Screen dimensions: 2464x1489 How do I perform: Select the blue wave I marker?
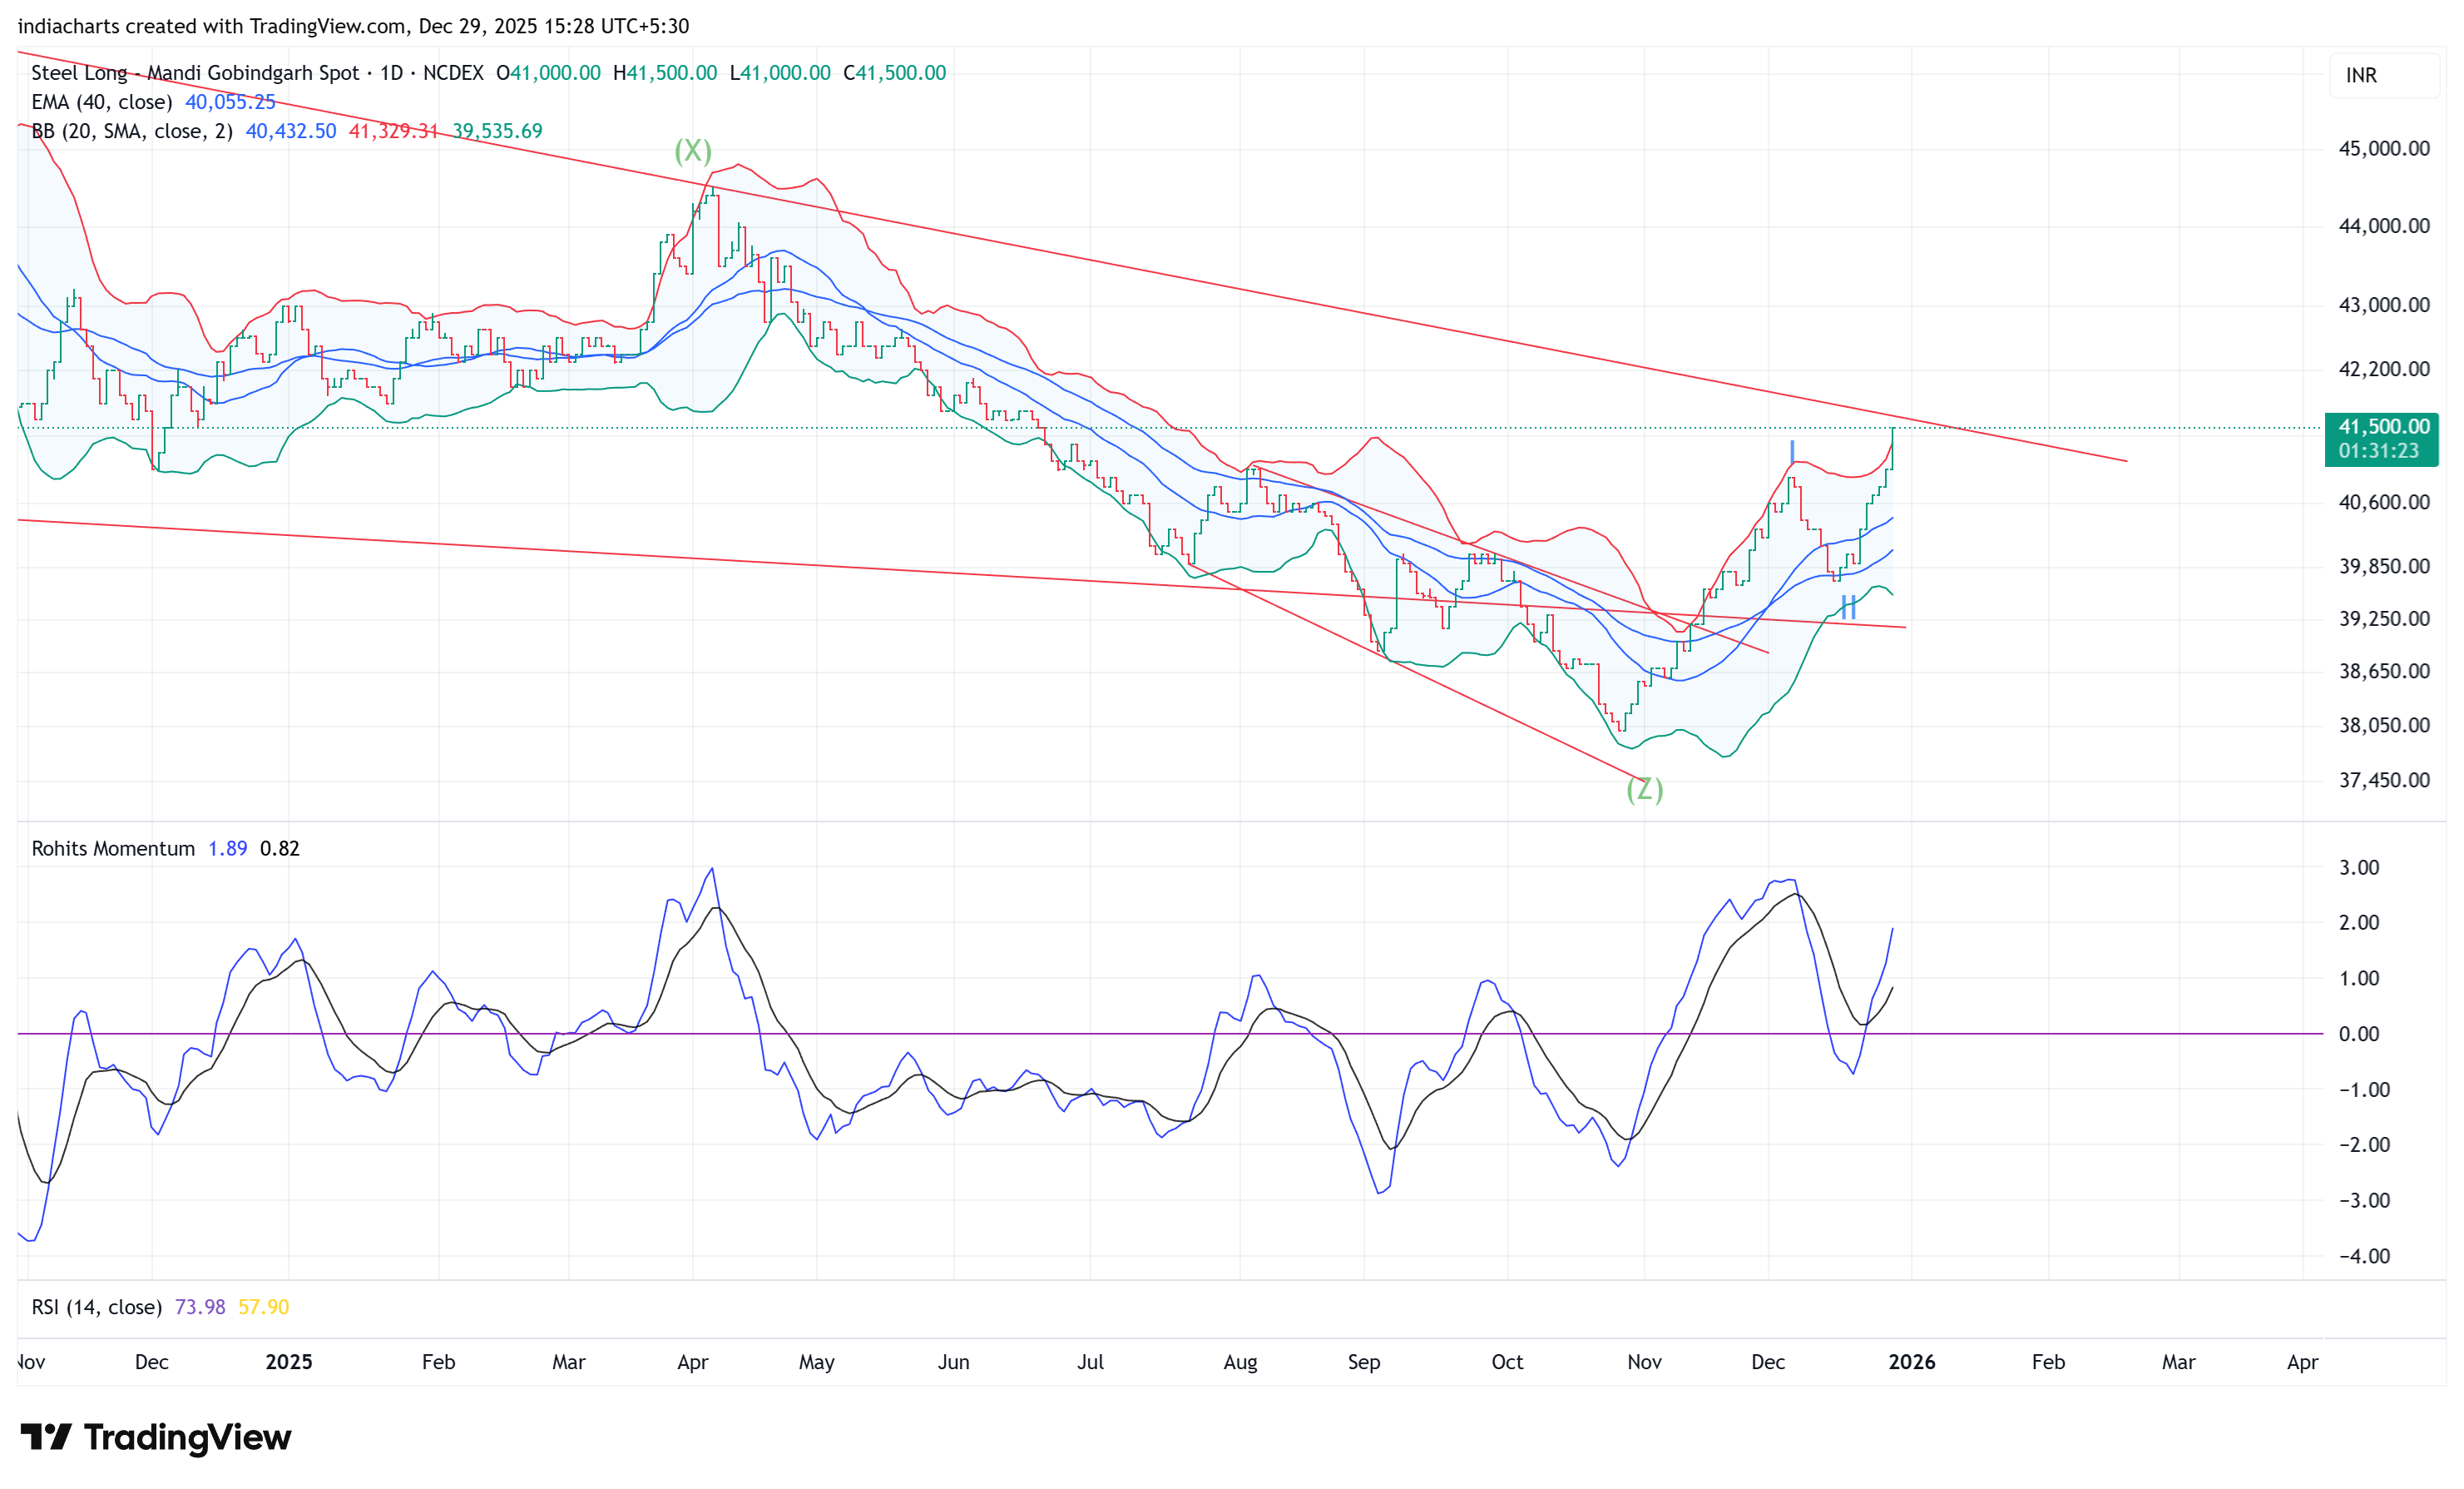1792,451
